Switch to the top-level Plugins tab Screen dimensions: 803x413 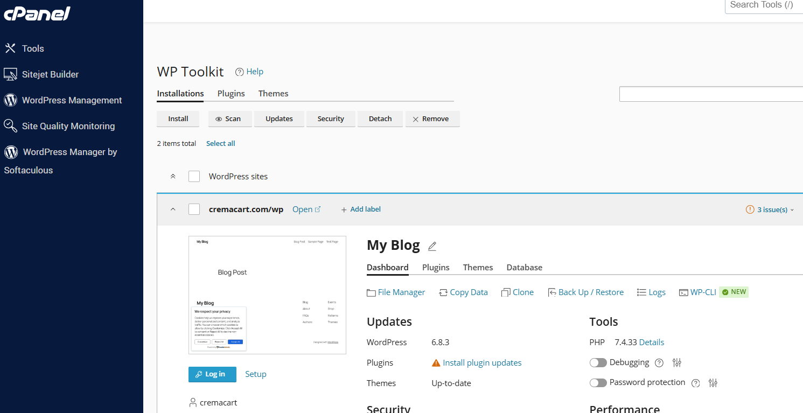pos(231,94)
